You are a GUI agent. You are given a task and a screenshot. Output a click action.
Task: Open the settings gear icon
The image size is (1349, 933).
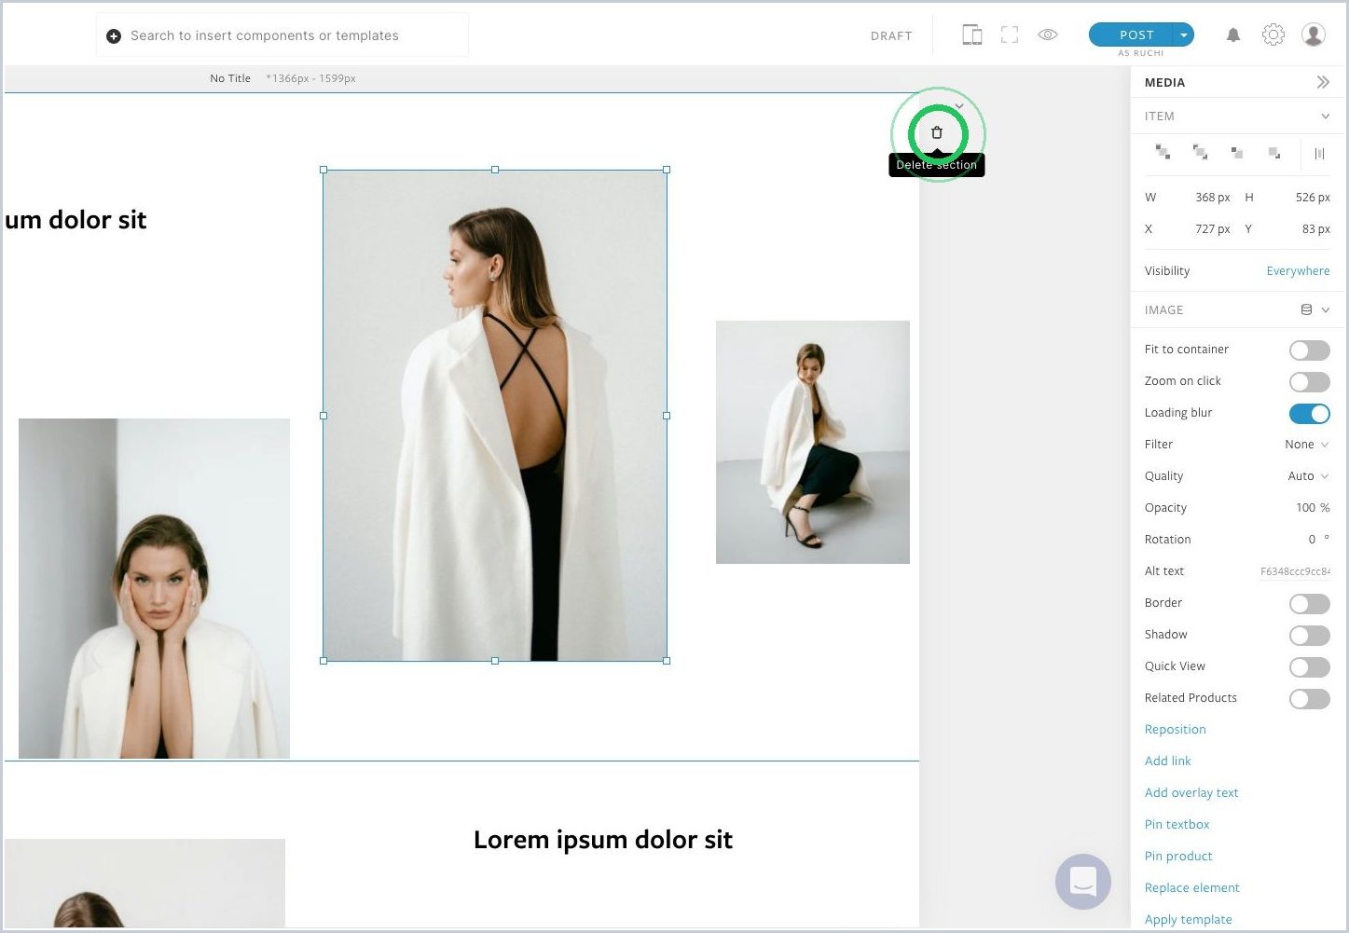(x=1273, y=34)
